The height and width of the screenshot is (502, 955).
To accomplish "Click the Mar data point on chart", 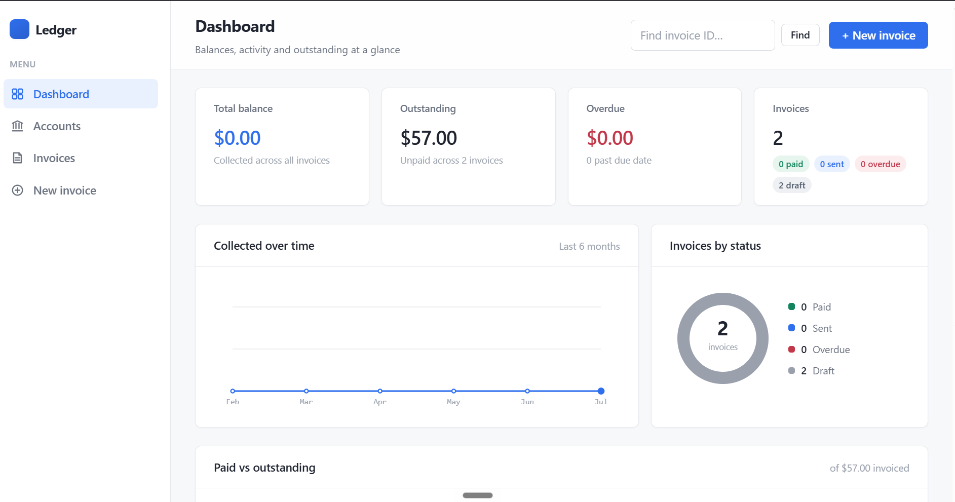I will point(307,391).
